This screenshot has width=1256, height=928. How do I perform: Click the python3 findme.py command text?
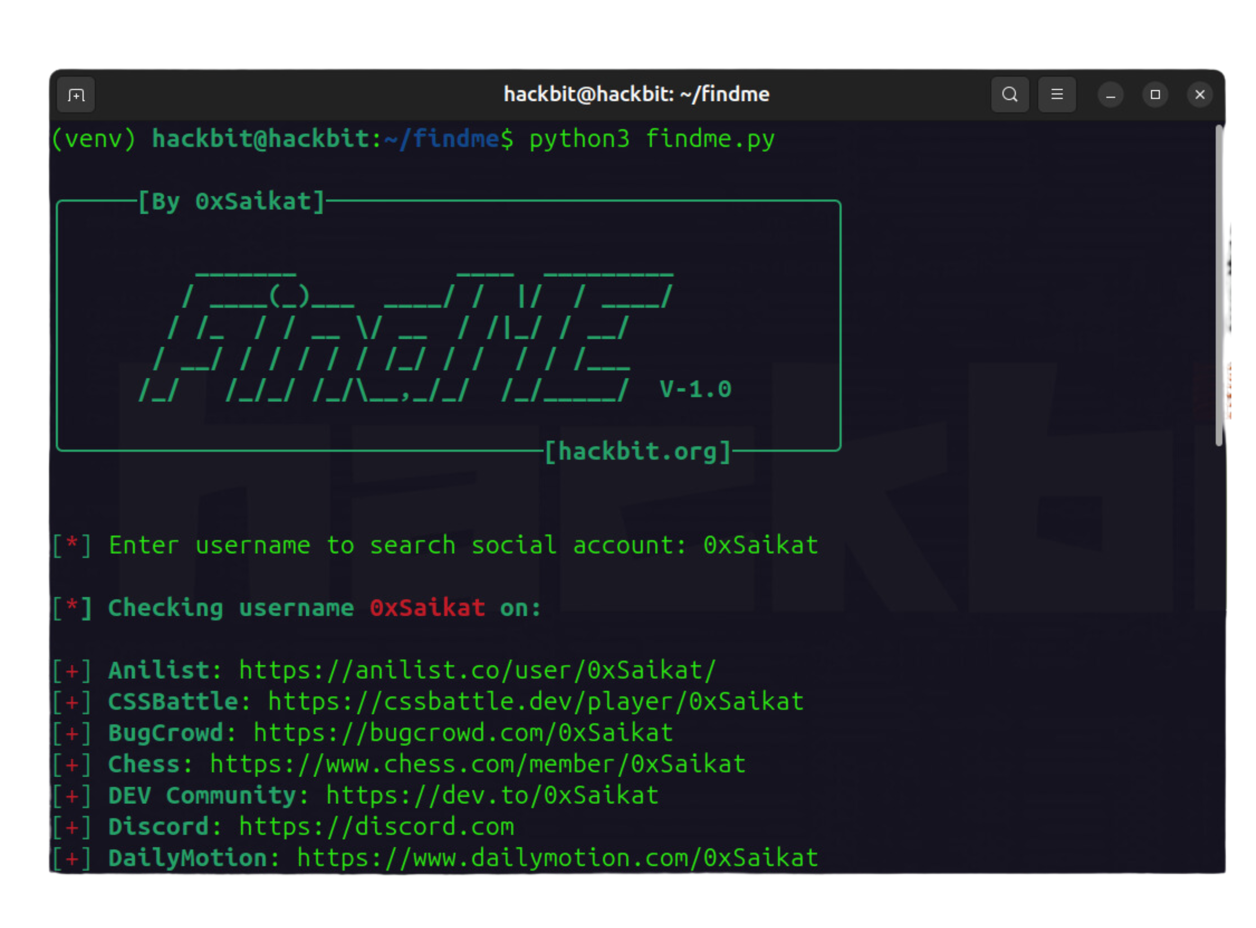[651, 139]
